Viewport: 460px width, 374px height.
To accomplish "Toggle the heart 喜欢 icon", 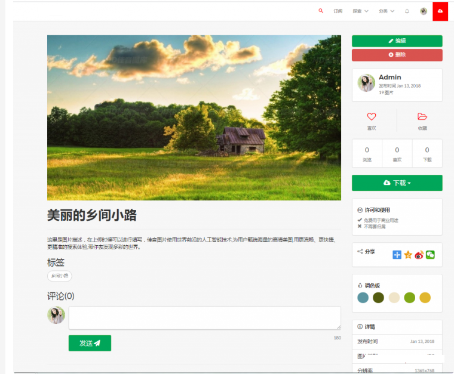I will click(x=372, y=116).
